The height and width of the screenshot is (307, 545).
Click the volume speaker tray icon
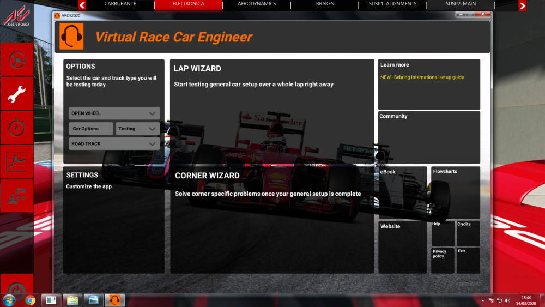[508, 301]
